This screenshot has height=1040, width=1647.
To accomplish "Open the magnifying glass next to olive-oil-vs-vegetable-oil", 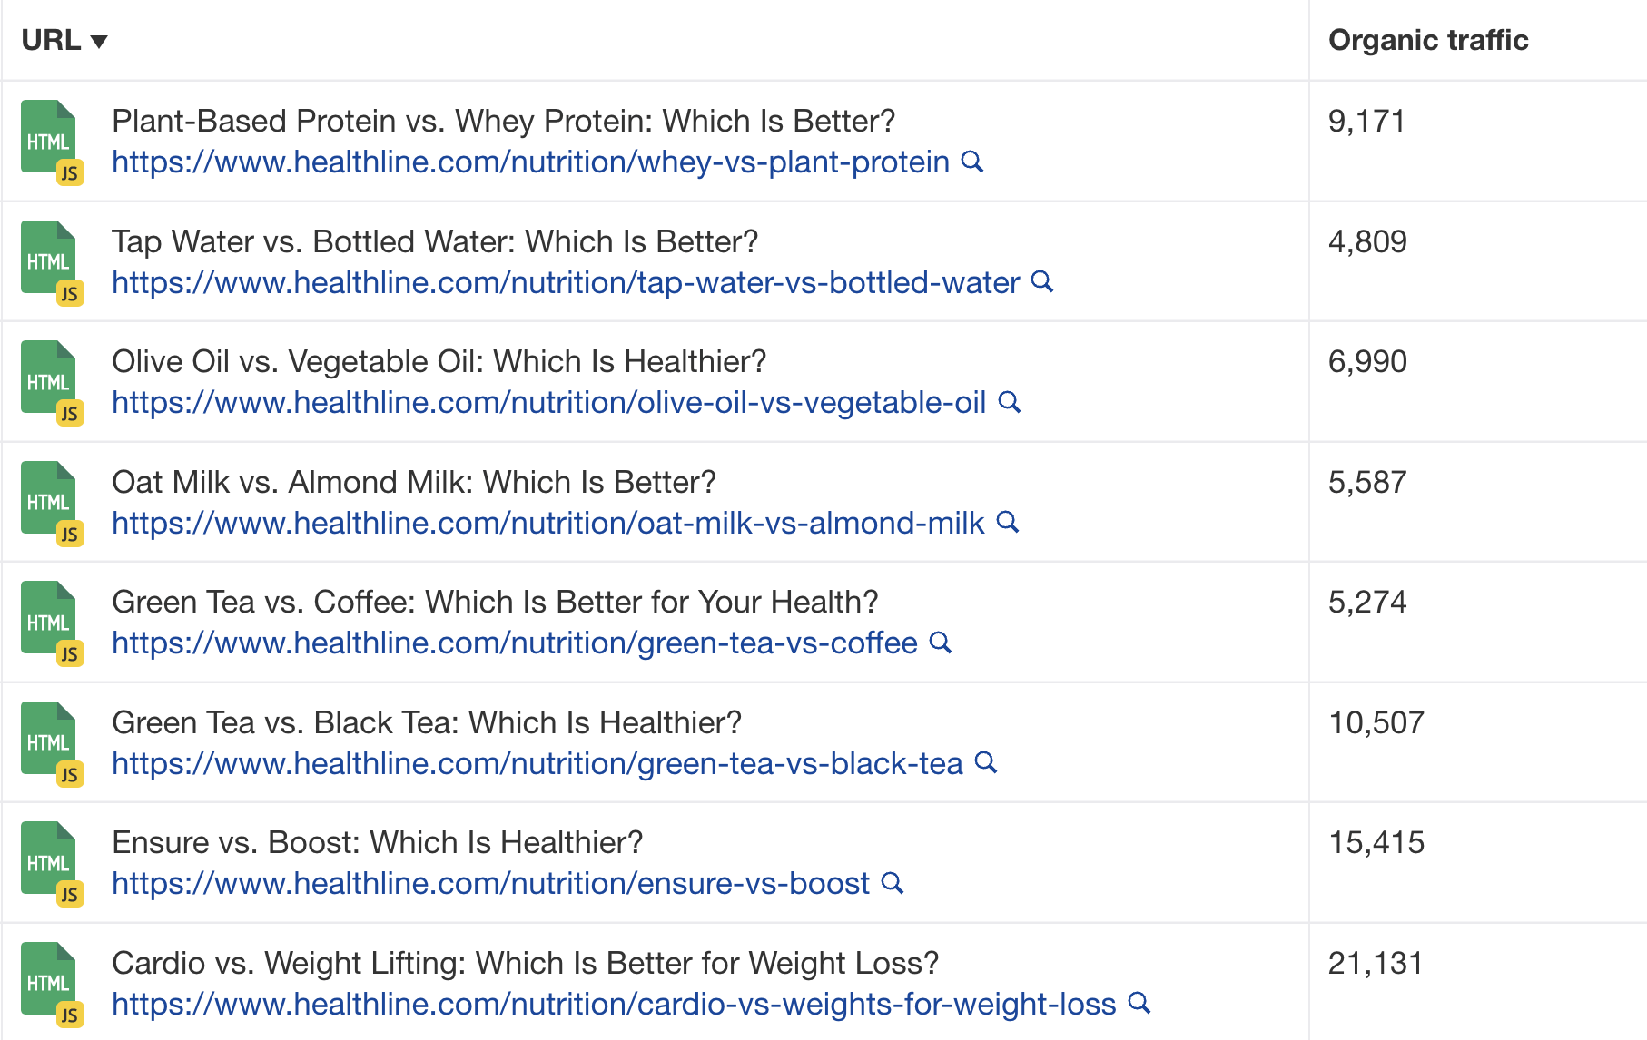I will click(1011, 402).
